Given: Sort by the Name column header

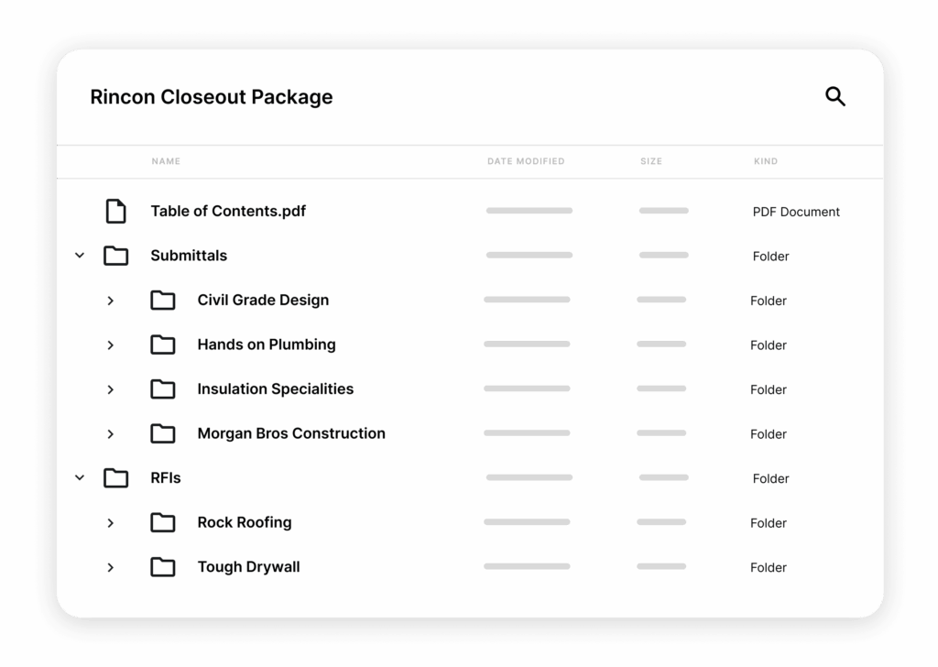Looking at the screenshot, I should (x=166, y=161).
